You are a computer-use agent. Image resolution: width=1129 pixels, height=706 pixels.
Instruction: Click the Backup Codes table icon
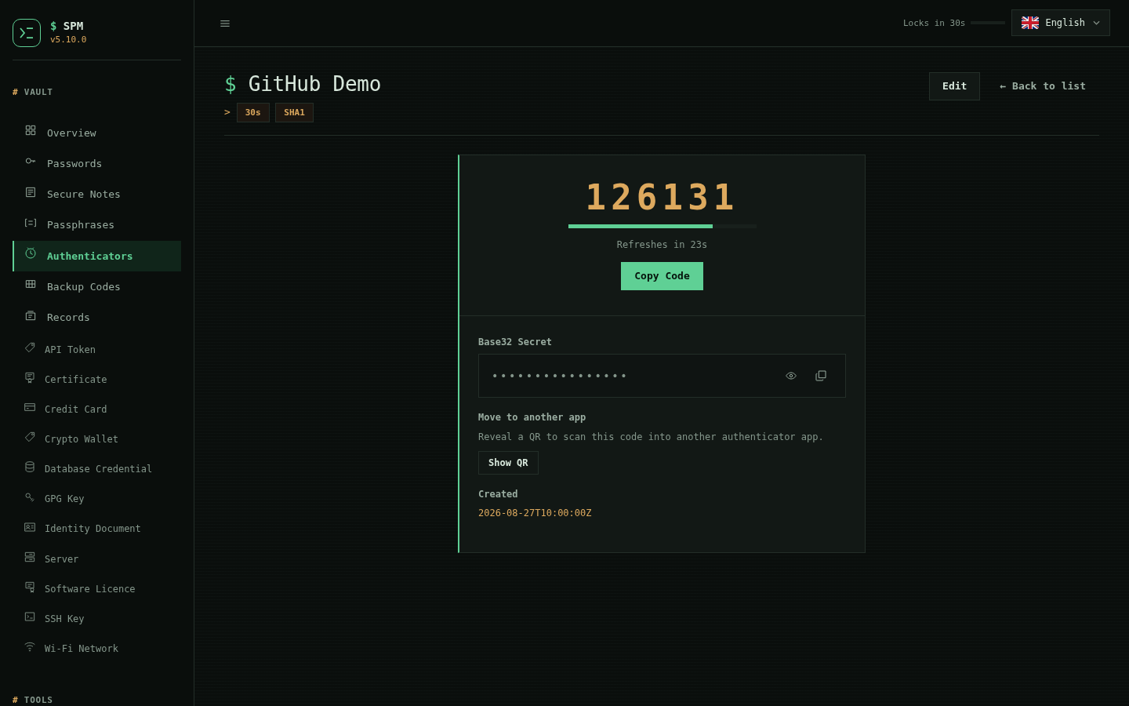coord(31,284)
